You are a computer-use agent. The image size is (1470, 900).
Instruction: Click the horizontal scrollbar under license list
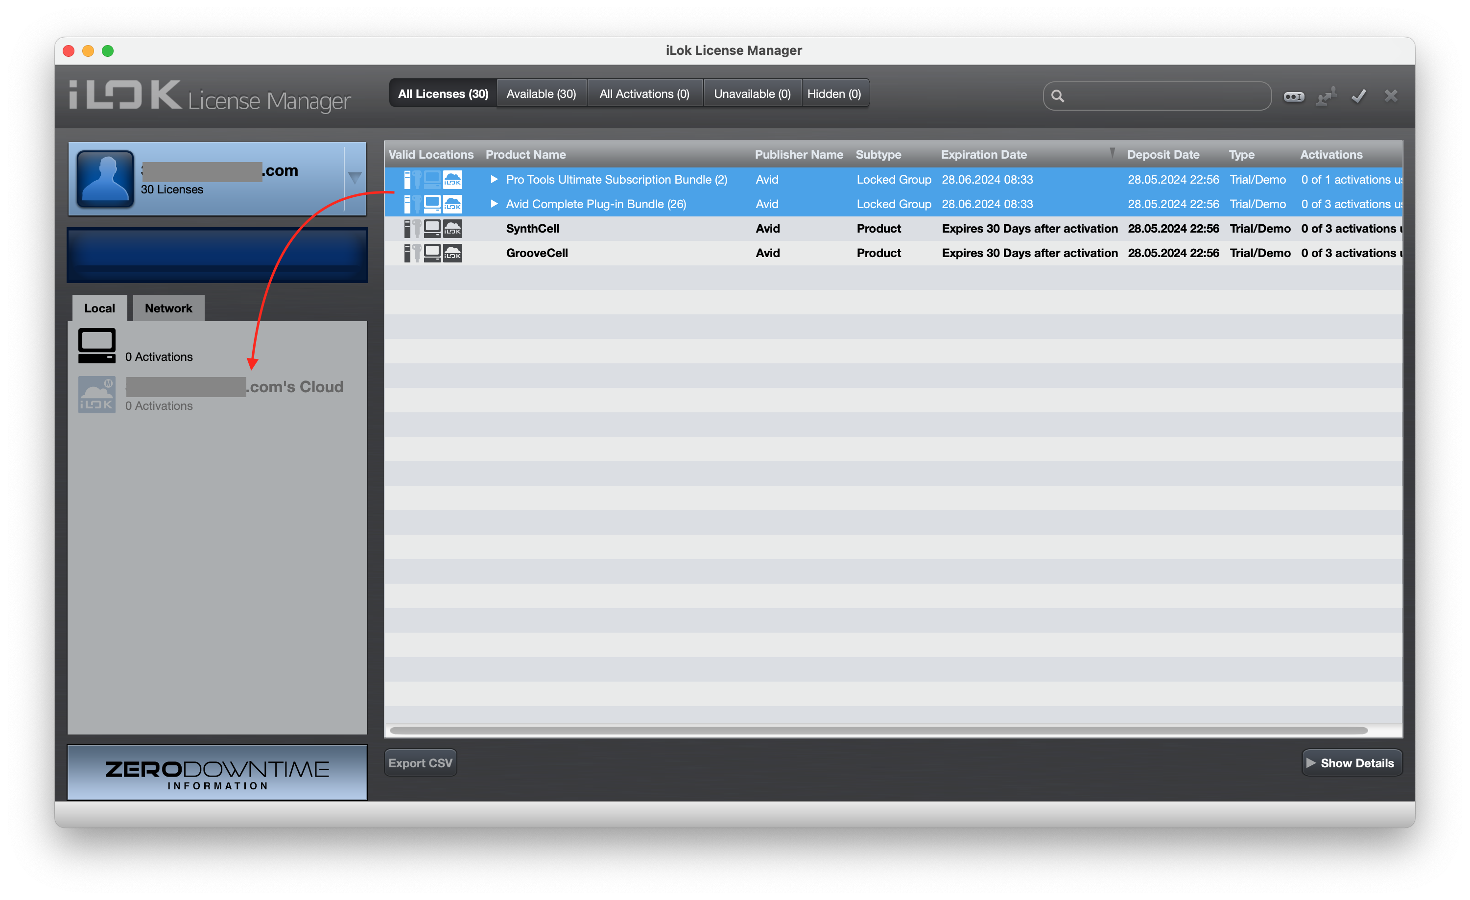878,731
